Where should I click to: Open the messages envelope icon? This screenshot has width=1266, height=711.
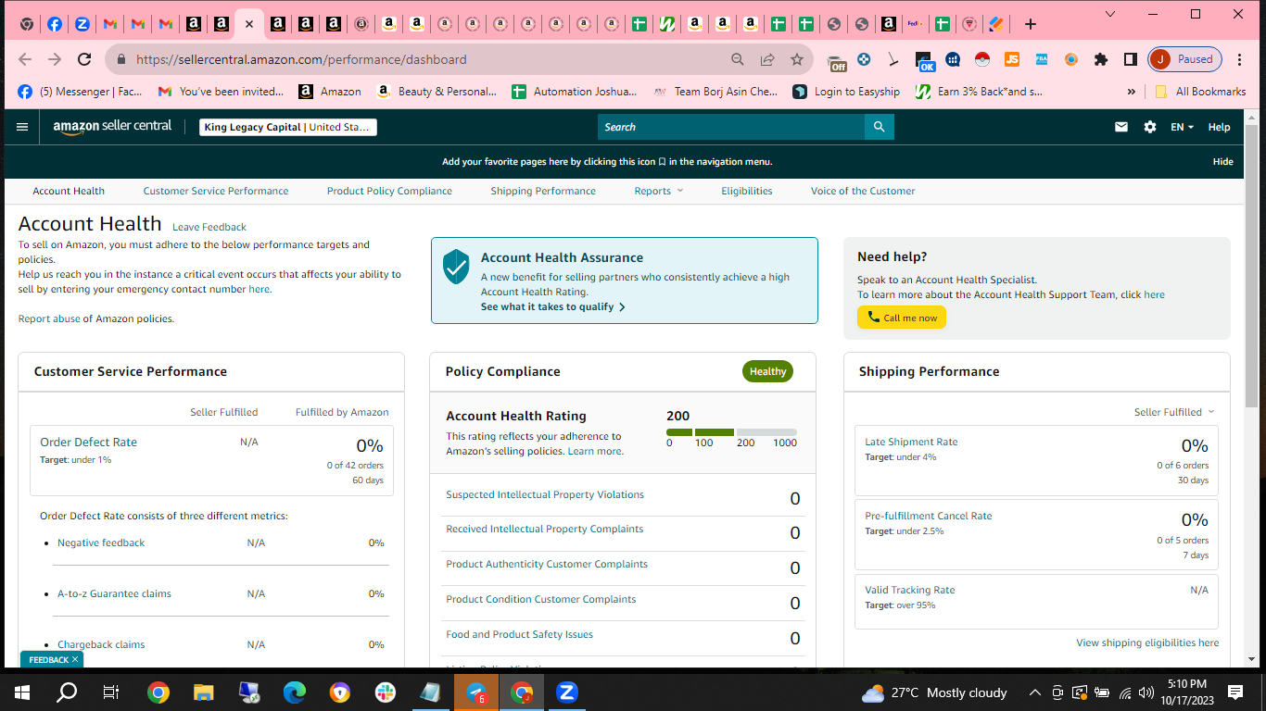point(1121,127)
